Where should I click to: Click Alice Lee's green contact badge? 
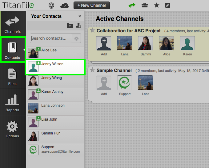point(38,49)
